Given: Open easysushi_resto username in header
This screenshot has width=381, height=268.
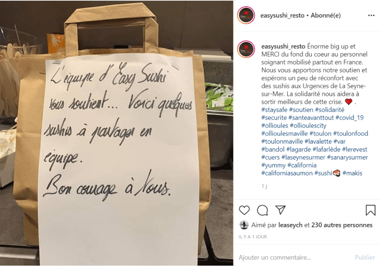Looking at the screenshot, I should (x=282, y=15).
